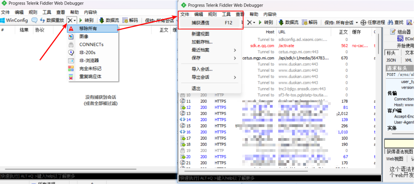
Task: Open 内容块 menu in the right window
Action: point(270,14)
